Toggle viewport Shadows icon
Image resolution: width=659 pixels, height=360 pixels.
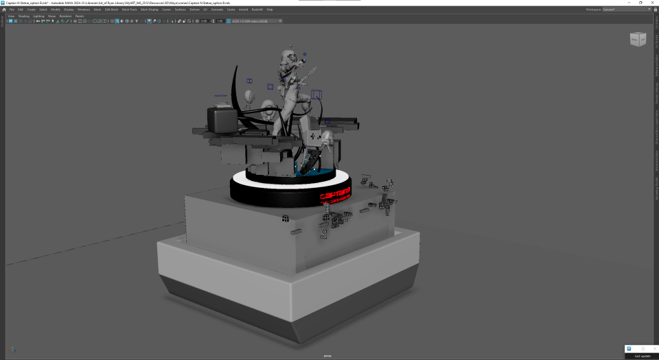[x=142, y=21]
